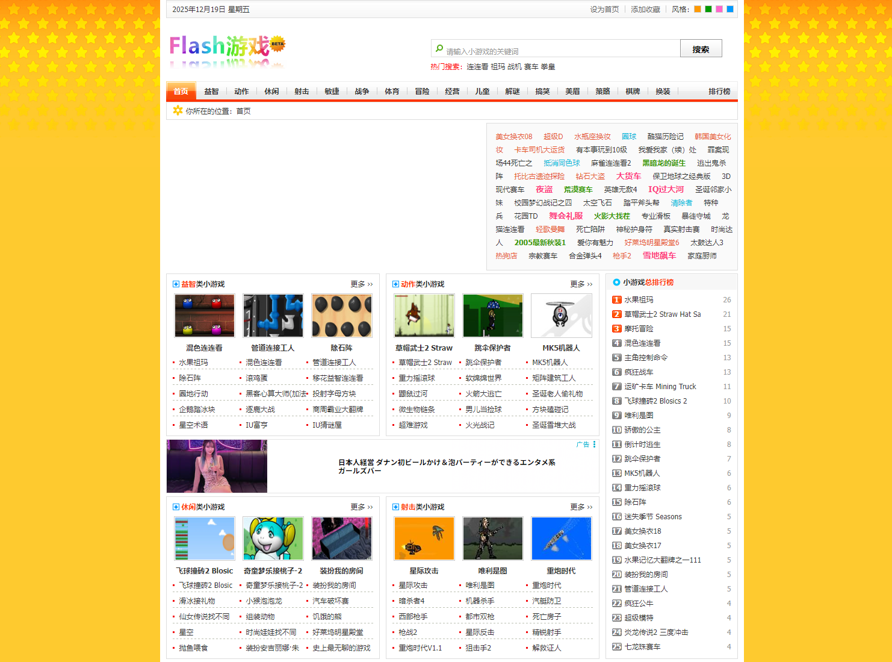
Task: Click the rank 1 badge next to 水果祖玛
Action: click(x=617, y=299)
